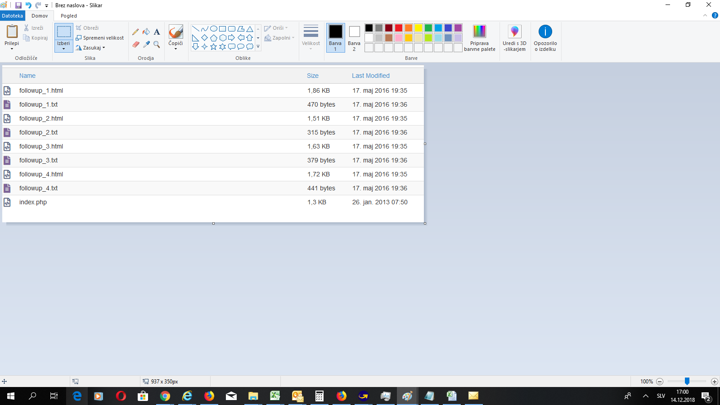
Task: Pick the red color swatch
Action: point(399,28)
